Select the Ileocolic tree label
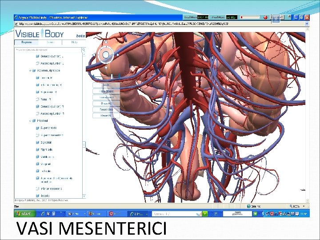Viewport: 320px width, 240px height. point(45,196)
